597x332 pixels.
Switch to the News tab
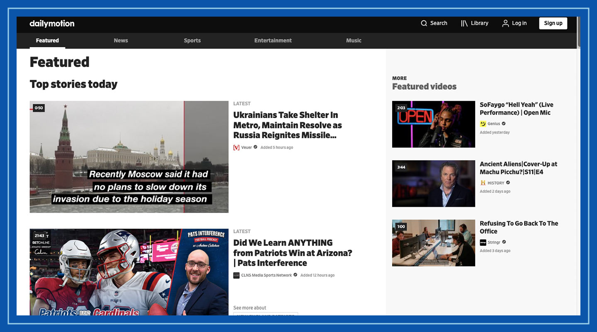(x=121, y=40)
